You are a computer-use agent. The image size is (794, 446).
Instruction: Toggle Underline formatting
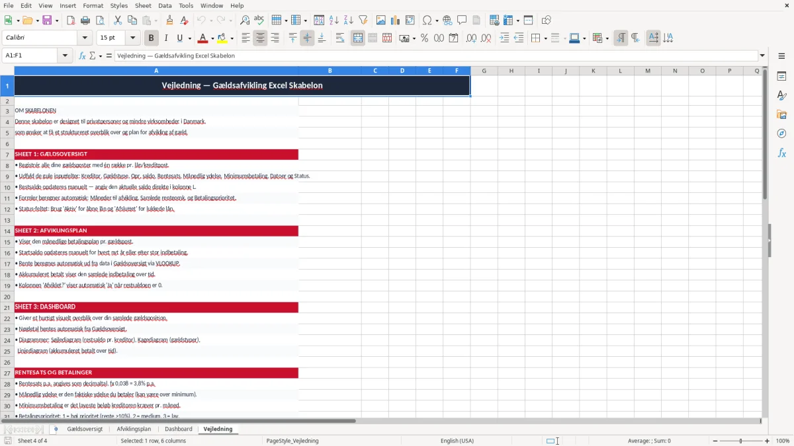click(180, 38)
